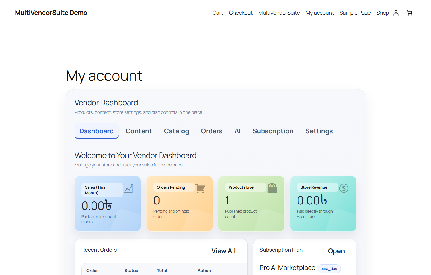Click the Orders Pending card label
431x275 pixels.
click(x=174, y=187)
